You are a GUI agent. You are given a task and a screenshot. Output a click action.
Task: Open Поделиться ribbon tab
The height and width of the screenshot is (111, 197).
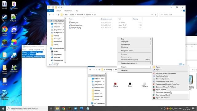coord(68,11)
